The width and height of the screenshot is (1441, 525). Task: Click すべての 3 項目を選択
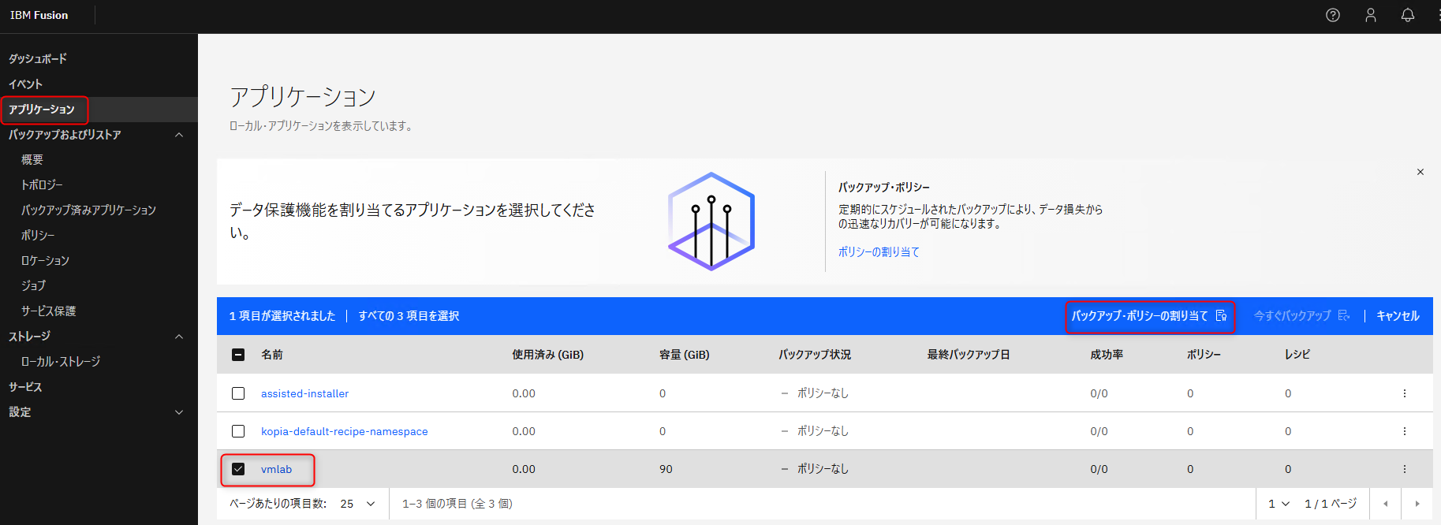409,316
